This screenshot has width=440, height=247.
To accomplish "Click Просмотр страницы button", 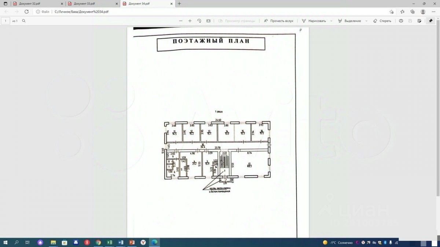I will point(237,21).
